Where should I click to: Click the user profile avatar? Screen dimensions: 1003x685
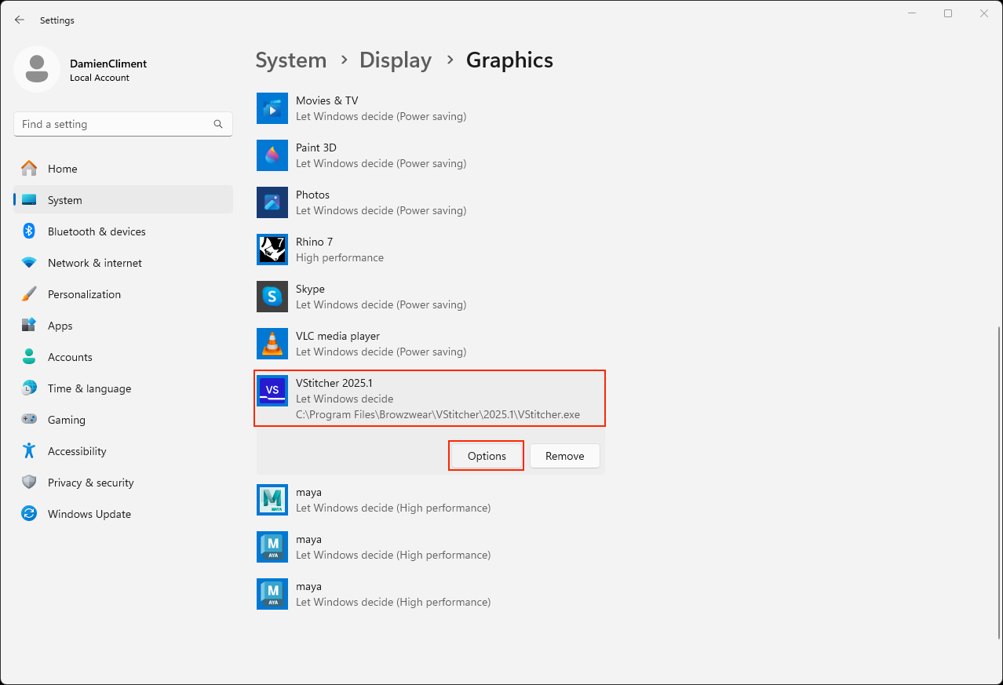pyautogui.click(x=37, y=69)
